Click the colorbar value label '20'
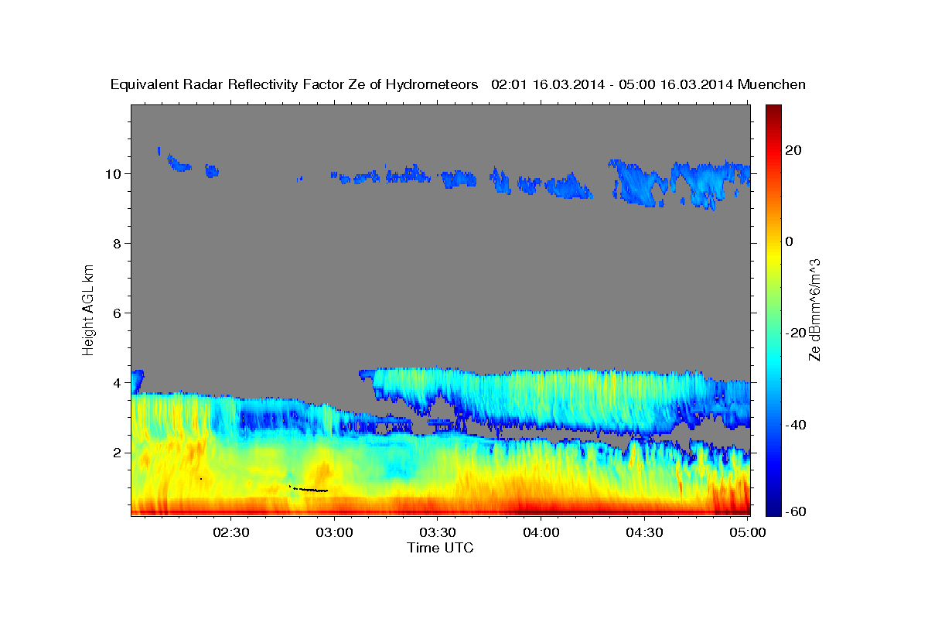 coord(792,150)
